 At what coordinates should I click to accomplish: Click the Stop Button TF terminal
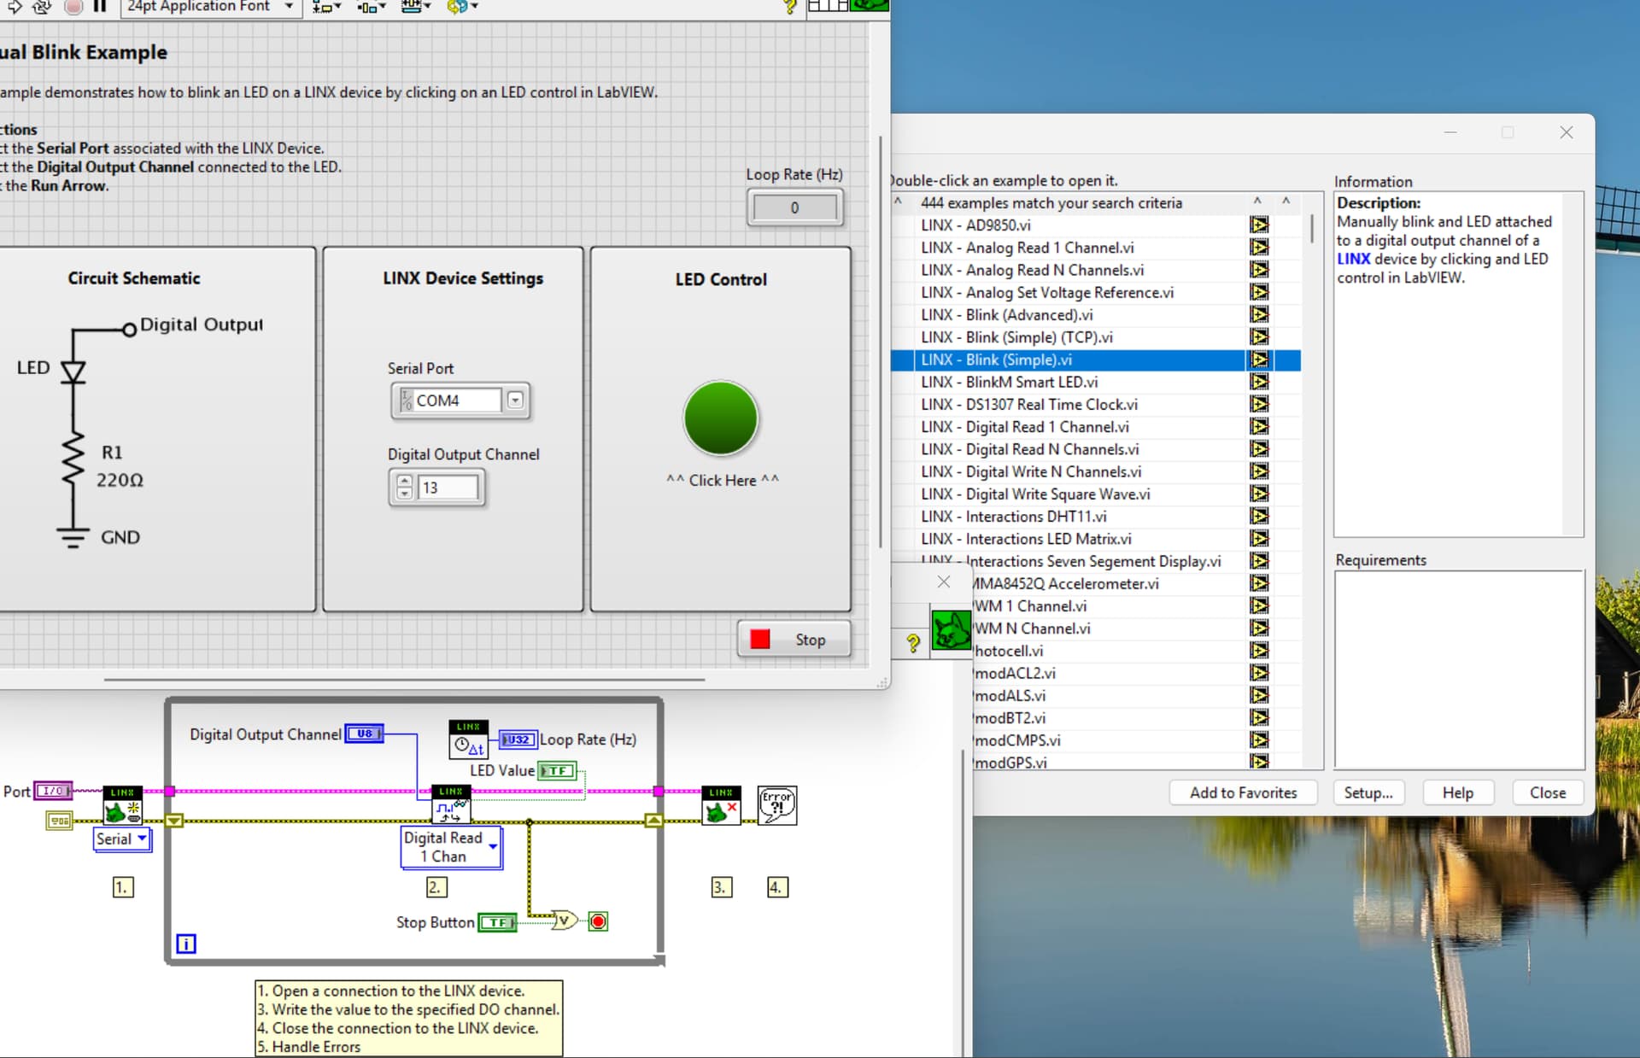498,922
